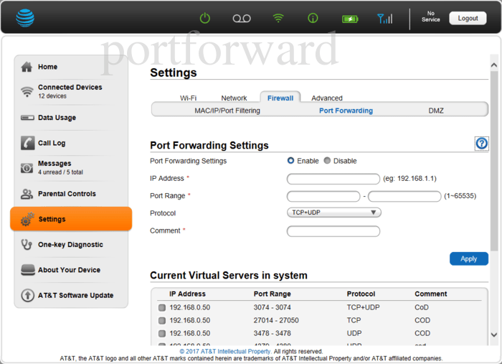Viewport: 502px width, 364px height.
Task: Click the Settings gears icon
Action: coord(27,219)
